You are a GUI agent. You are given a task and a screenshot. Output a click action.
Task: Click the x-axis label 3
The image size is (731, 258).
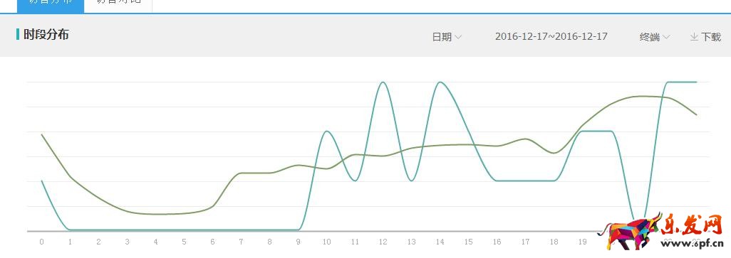pyautogui.click(x=128, y=242)
